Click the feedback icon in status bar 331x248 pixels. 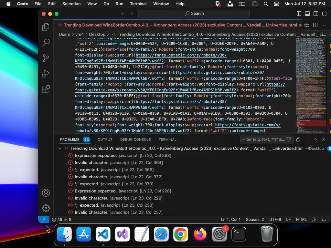click(x=314, y=220)
